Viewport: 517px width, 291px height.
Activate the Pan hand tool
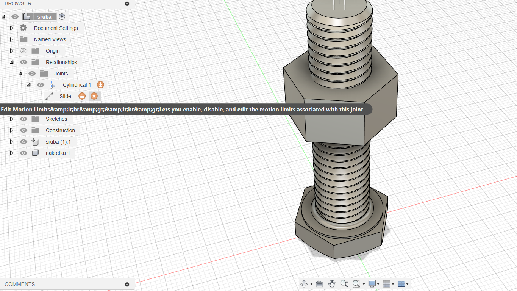pos(332,284)
